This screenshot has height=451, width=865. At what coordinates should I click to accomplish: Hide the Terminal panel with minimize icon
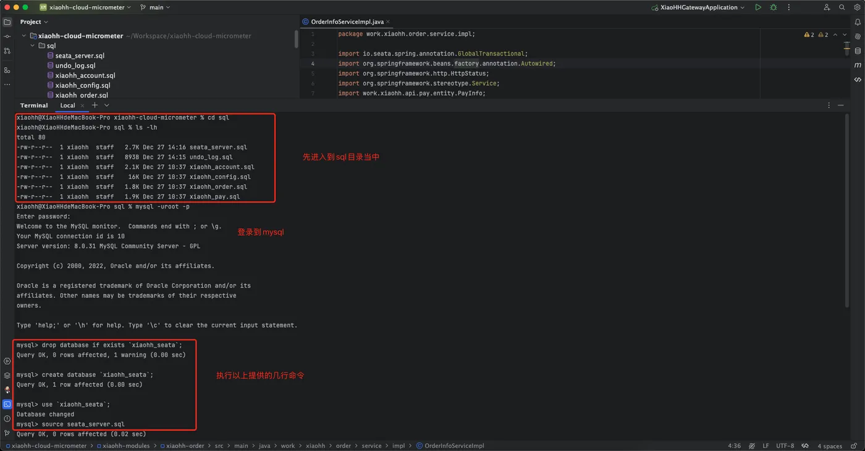tap(841, 106)
